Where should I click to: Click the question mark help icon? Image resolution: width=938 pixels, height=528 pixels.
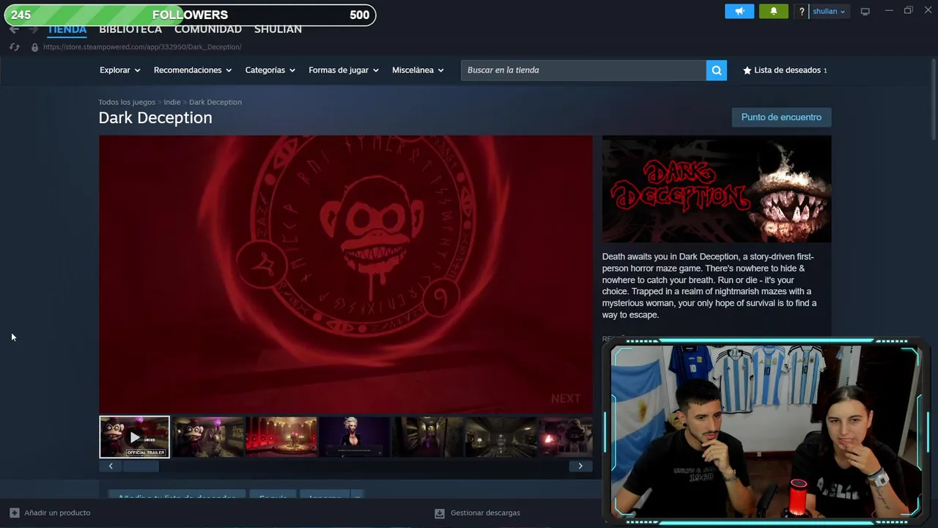[x=802, y=11]
